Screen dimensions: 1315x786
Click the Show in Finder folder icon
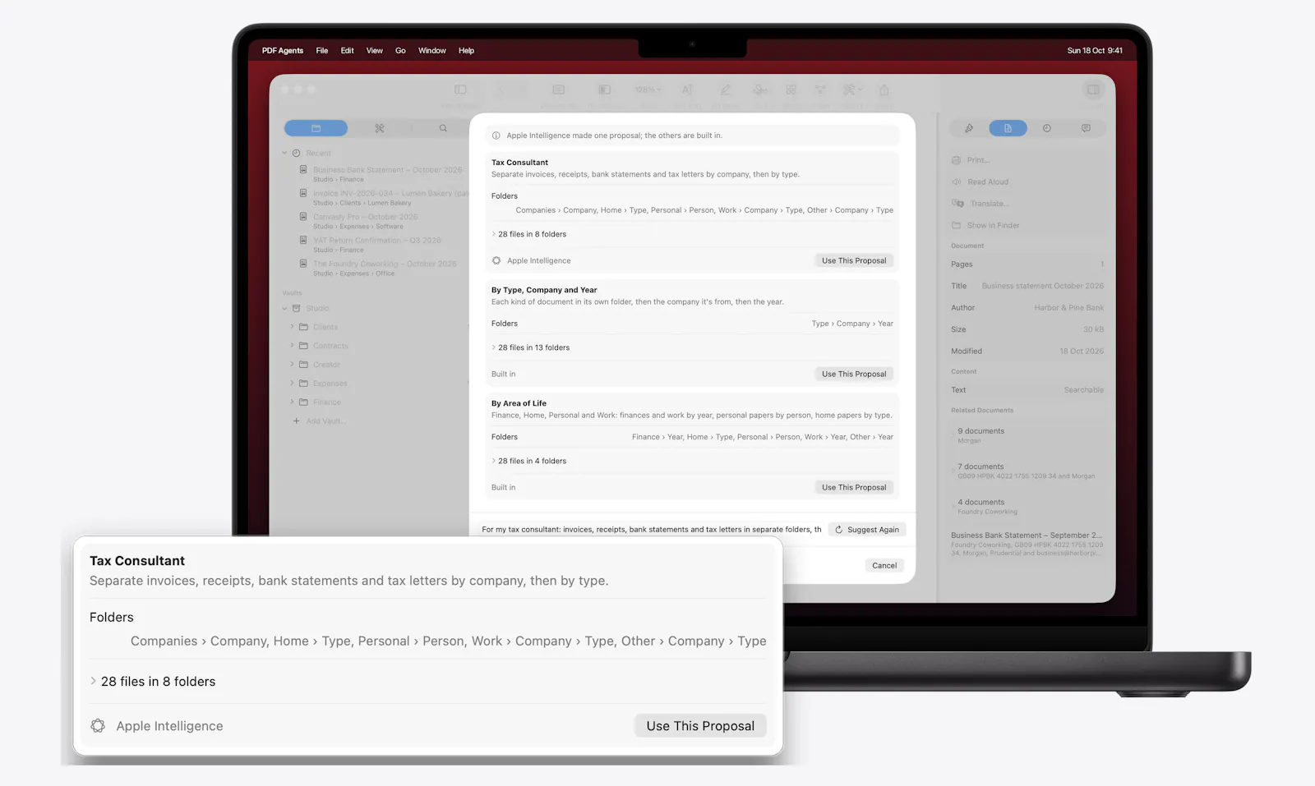point(956,225)
